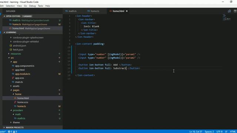The width and height of the screenshot is (237, 133).
Task: Open the Help menu
Action: coord(48,6)
